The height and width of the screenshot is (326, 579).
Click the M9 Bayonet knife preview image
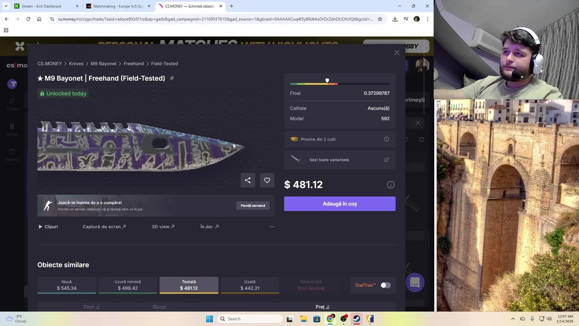(x=141, y=146)
